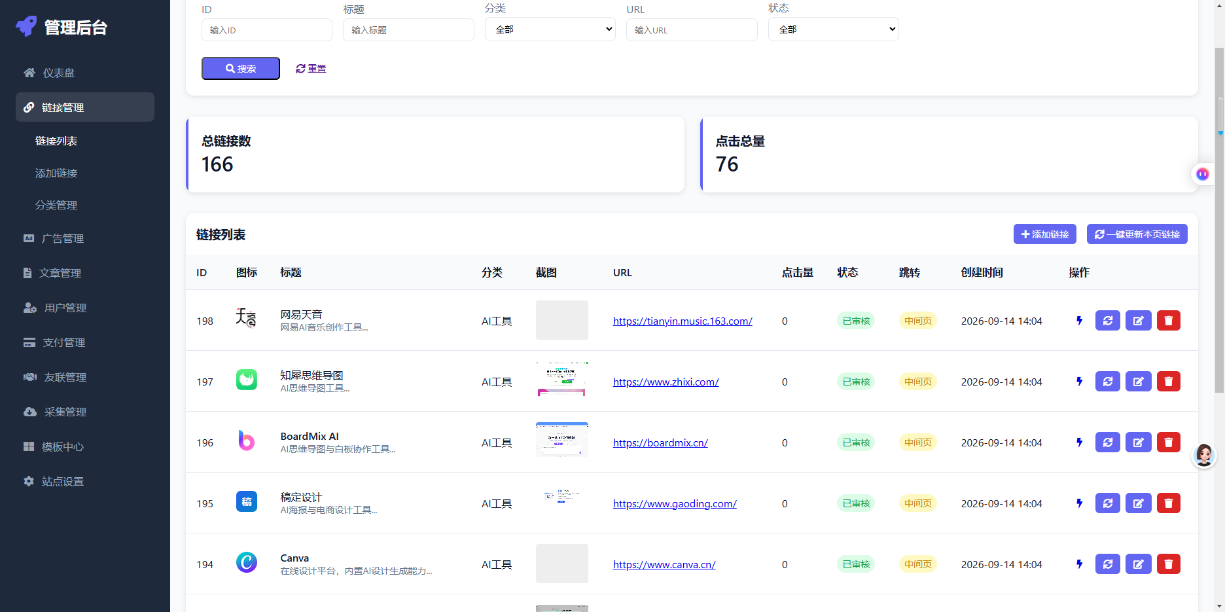Click the Canva site icon
The width and height of the screenshot is (1225, 612).
[x=247, y=562]
